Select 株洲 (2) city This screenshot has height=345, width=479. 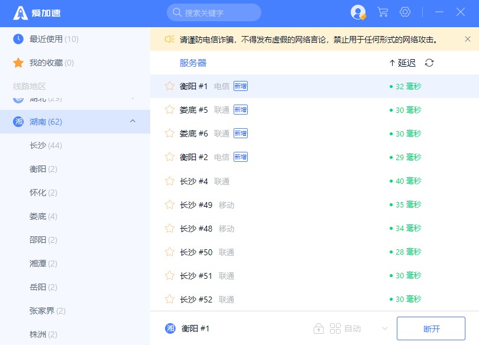[x=75, y=334]
